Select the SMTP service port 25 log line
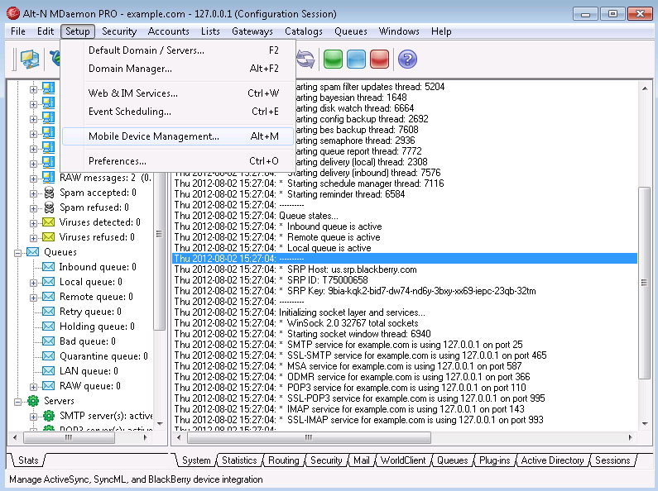The width and height of the screenshot is (658, 491). 405,345
